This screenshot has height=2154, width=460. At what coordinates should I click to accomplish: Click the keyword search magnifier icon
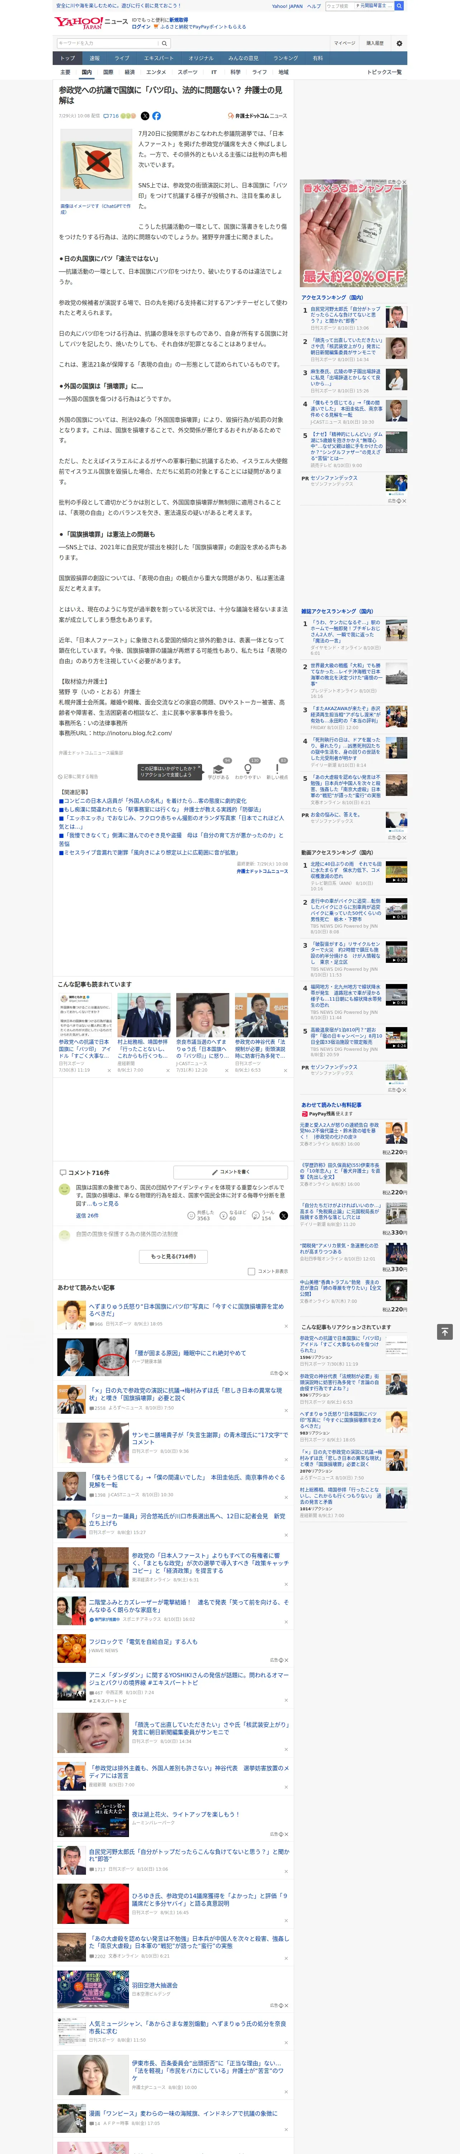(x=164, y=43)
